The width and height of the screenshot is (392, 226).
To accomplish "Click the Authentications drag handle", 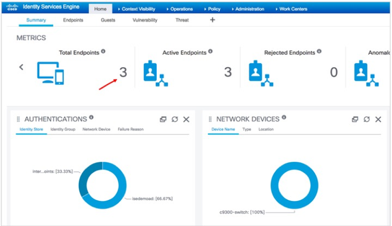I will pyautogui.click(x=18, y=119).
